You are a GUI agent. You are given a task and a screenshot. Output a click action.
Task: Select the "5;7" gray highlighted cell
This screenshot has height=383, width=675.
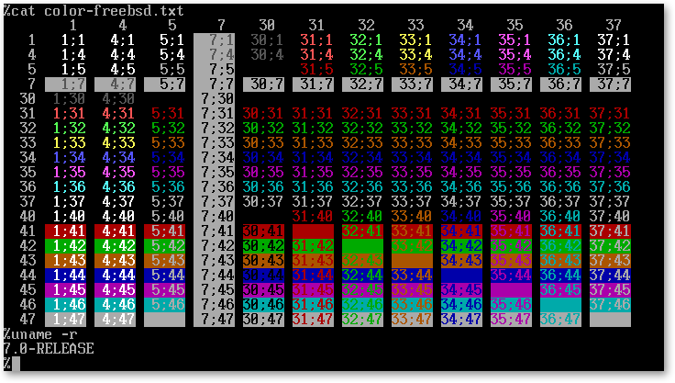pyautogui.click(x=164, y=84)
